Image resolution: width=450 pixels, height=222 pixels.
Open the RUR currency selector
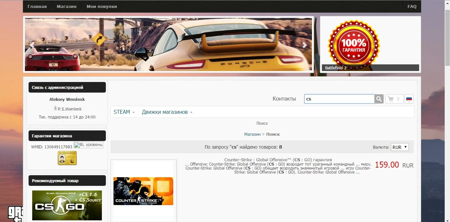tap(400, 147)
